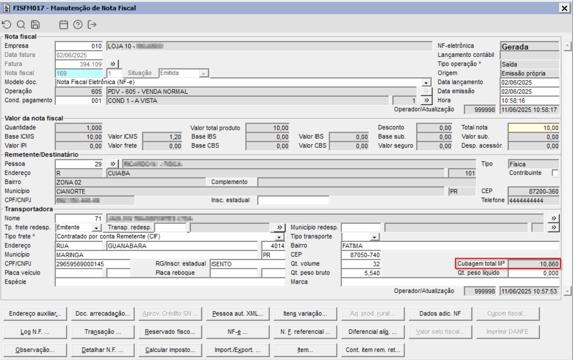
Task: Click the save diskette icon
Action: 35,25
